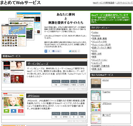Open the キュレーション・まとめ category
Screen dimensions: 133x126
[x=101, y=45]
